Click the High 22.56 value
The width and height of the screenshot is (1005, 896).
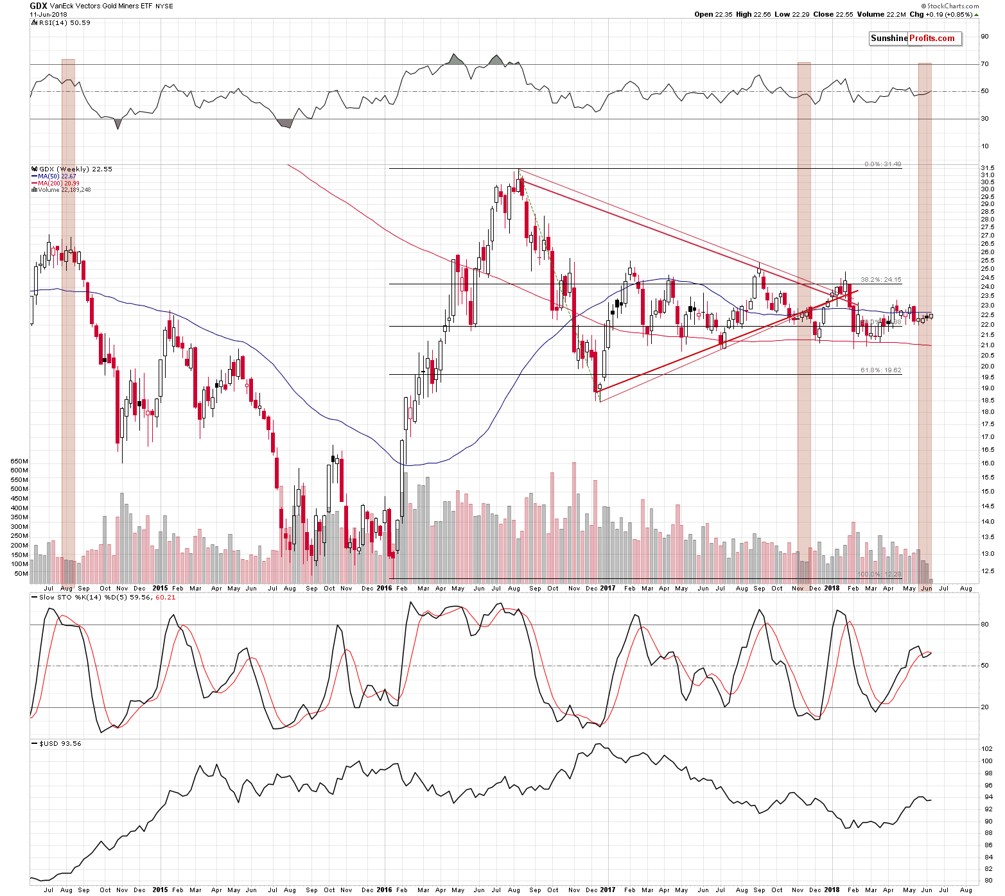(753, 14)
